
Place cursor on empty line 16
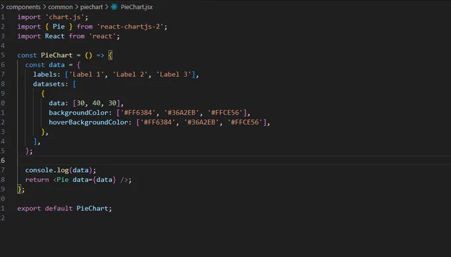[234, 160]
